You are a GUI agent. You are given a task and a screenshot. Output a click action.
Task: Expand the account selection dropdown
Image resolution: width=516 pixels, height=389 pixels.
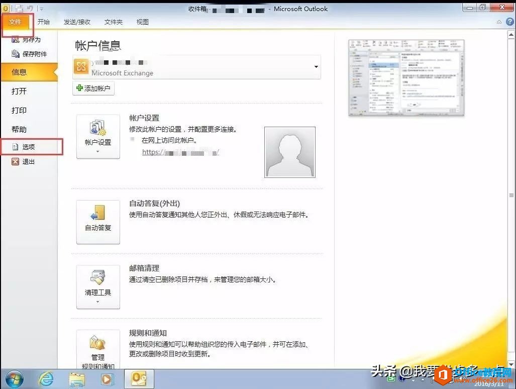coord(316,67)
